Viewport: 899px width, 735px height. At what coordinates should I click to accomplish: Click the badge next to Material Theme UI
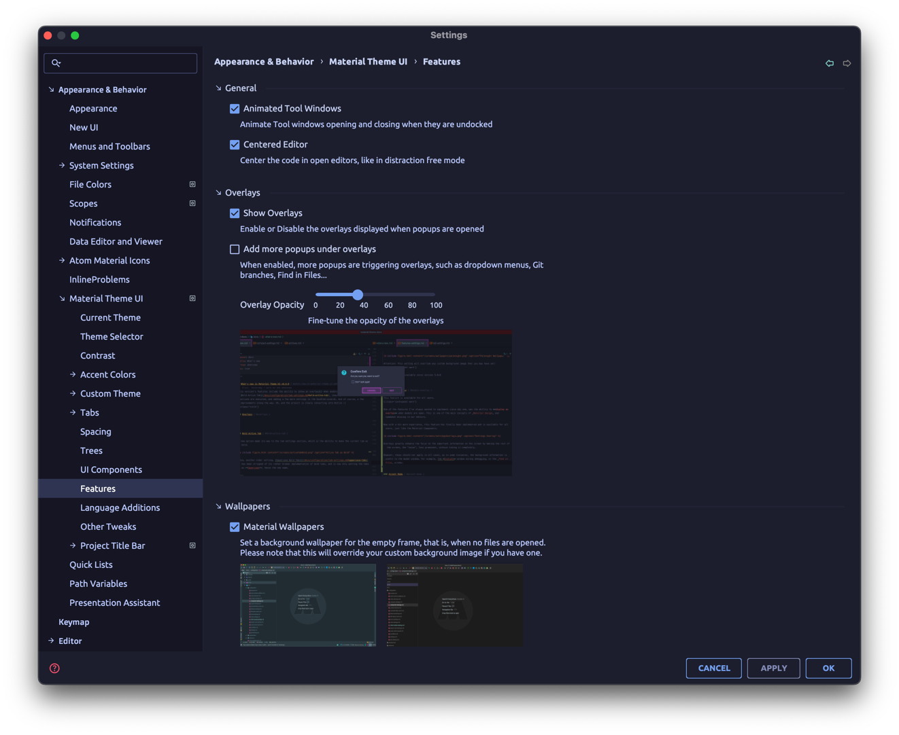(x=192, y=298)
